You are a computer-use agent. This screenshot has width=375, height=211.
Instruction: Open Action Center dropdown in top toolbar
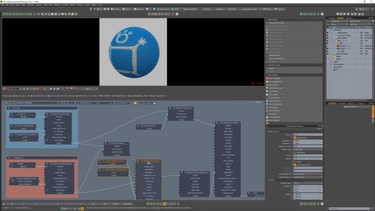pos(164,9)
